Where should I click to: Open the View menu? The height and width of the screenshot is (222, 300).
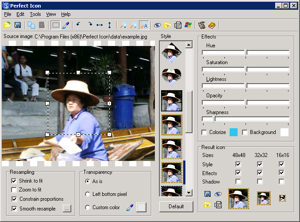(x=51, y=14)
